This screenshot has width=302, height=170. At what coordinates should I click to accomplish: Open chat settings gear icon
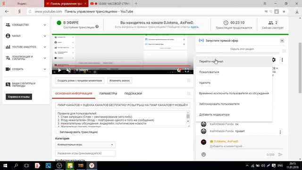click(x=274, y=60)
